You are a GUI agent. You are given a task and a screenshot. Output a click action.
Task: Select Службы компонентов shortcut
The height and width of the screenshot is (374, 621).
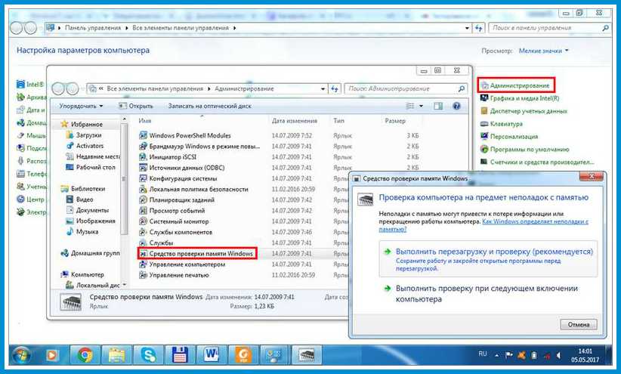tap(176, 232)
